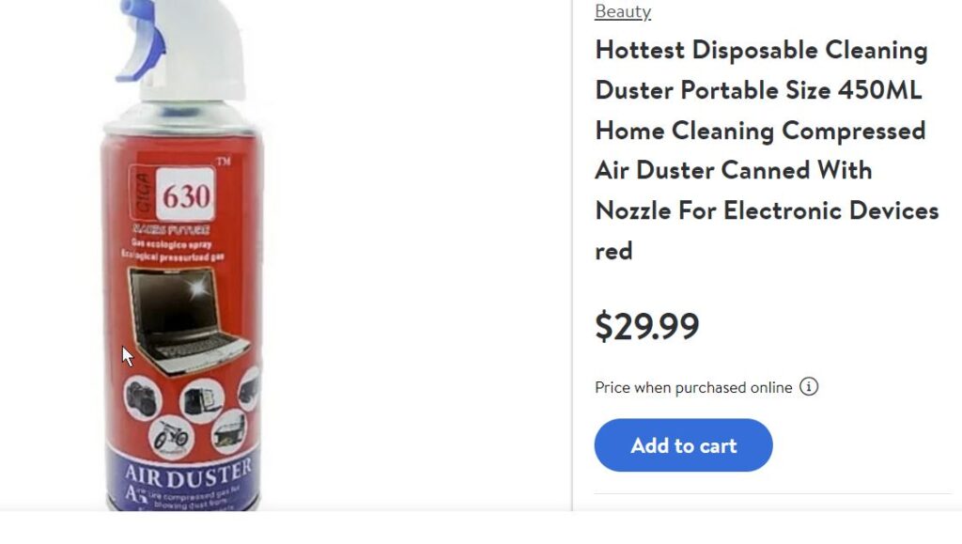The width and height of the screenshot is (962, 544).
Task: Click the 630 logo on the can
Action: coord(186,195)
